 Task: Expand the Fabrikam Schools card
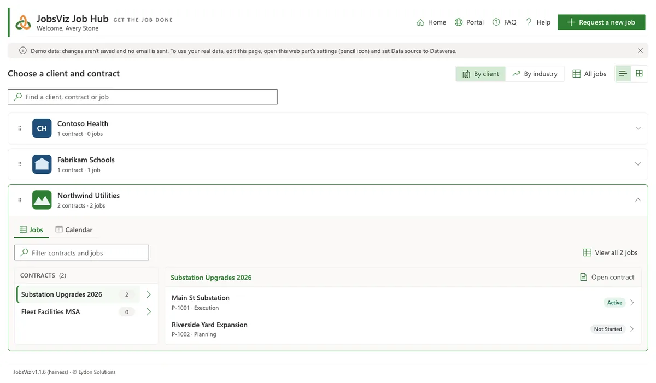[x=637, y=164]
